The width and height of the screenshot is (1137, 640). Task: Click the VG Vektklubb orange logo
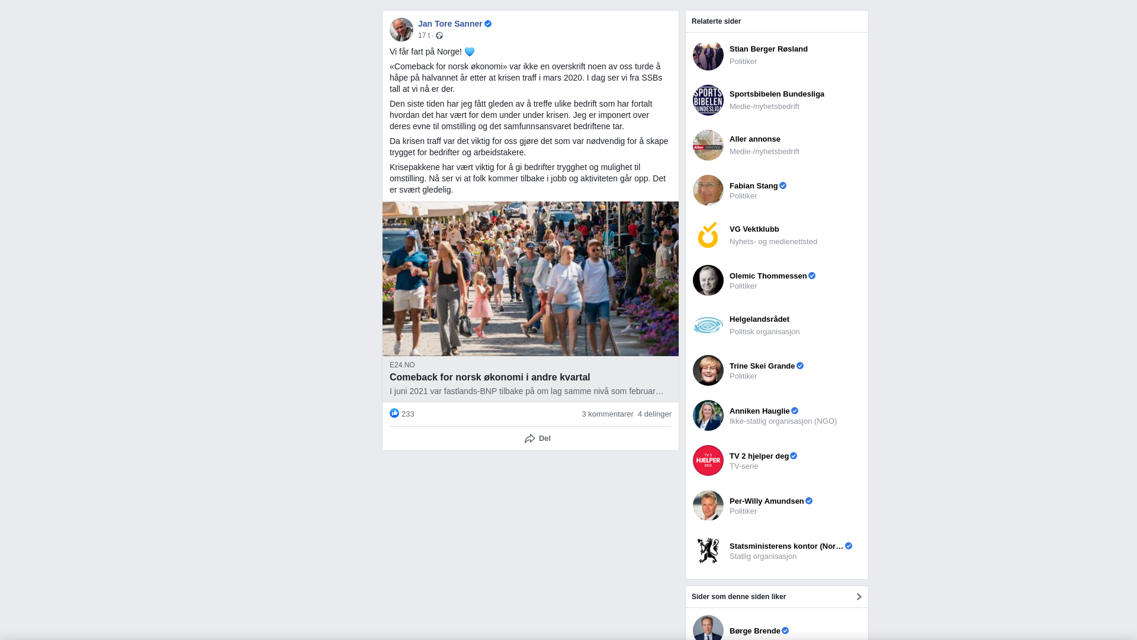[708, 235]
